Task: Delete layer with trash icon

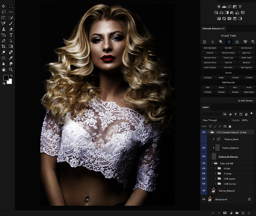Action: click(249, 213)
